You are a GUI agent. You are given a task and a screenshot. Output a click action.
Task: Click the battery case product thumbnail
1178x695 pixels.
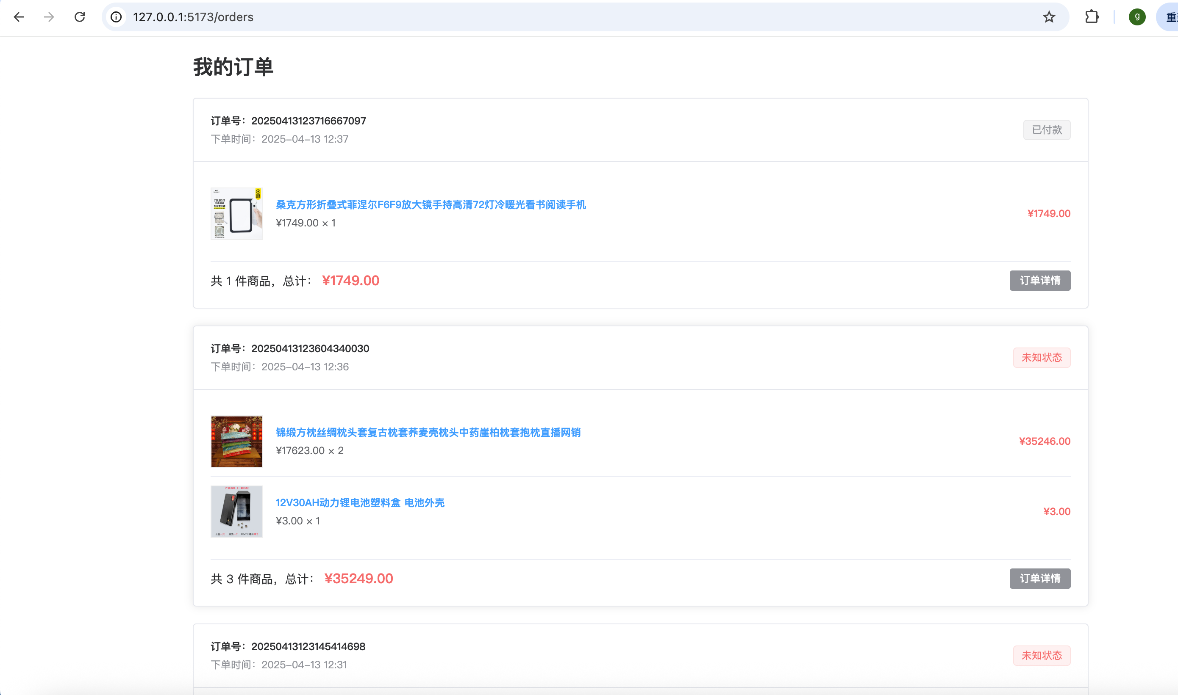click(237, 511)
